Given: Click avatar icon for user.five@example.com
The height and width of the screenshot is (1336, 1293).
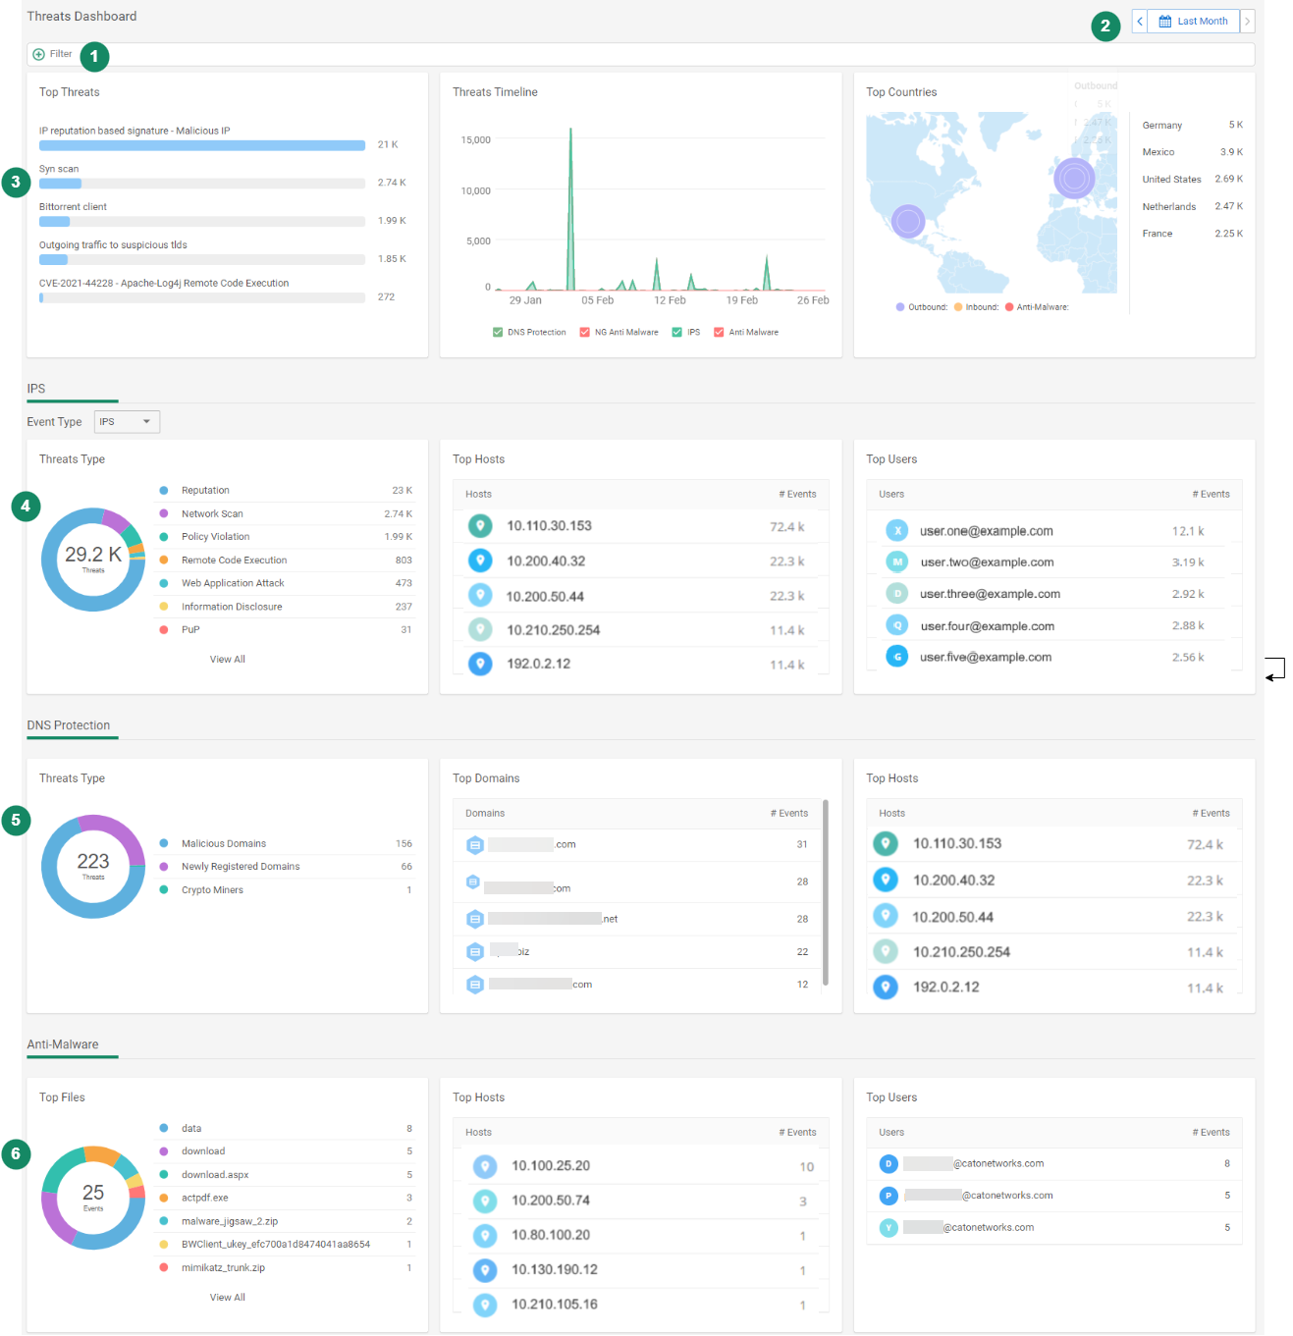Looking at the screenshot, I should point(896,658).
